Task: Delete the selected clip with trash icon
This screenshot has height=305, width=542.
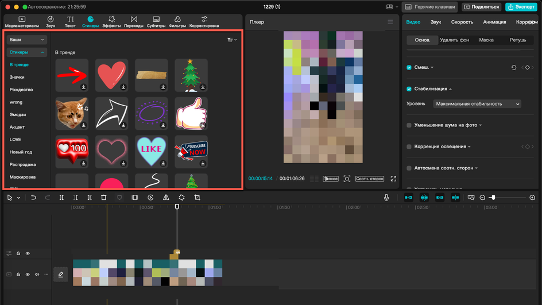Action: coord(104,198)
